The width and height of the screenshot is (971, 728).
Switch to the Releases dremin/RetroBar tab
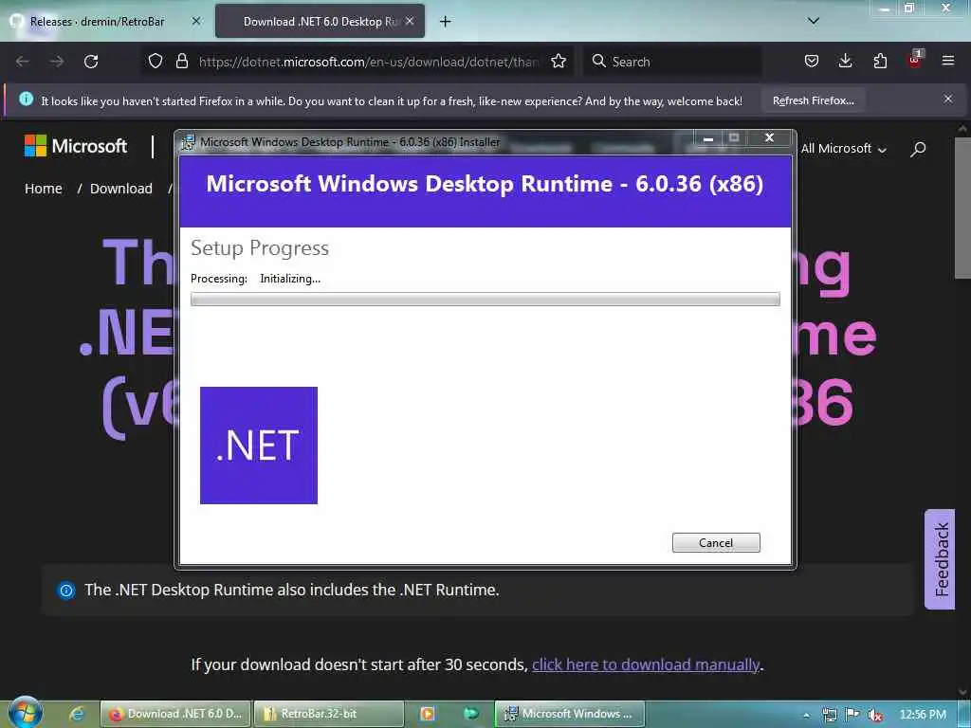(x=98, y=22)
